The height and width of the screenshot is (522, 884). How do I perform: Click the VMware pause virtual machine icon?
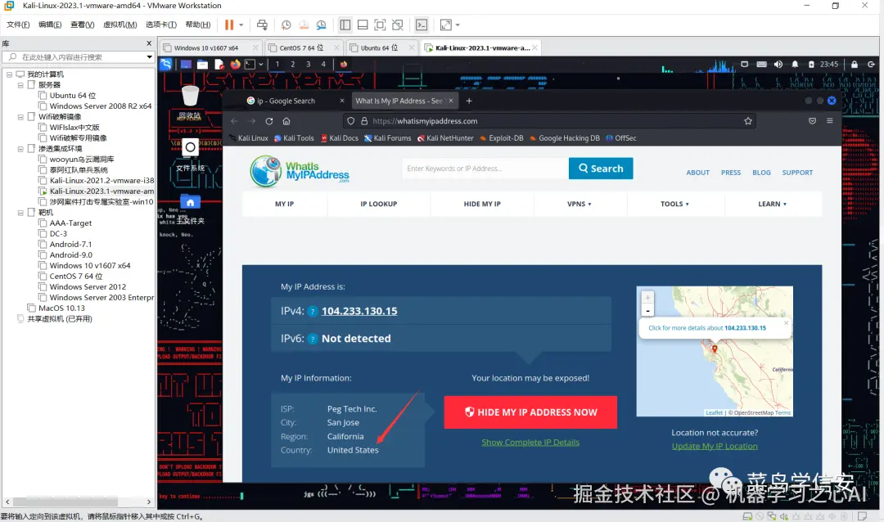(229, 25)
